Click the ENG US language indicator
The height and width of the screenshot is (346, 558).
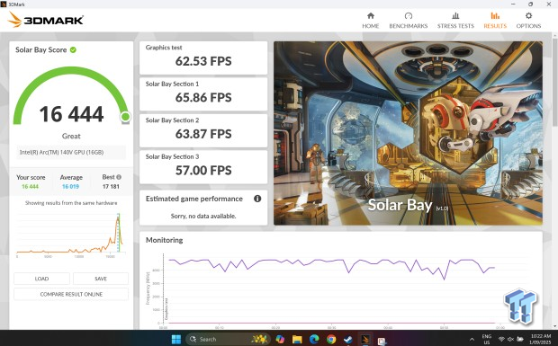487,339
